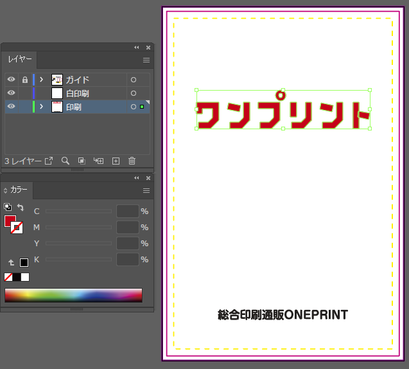409x369 pixels.
Task: Click the Make/Release Clipping Mask icon
Action: (x=82, y=161)
